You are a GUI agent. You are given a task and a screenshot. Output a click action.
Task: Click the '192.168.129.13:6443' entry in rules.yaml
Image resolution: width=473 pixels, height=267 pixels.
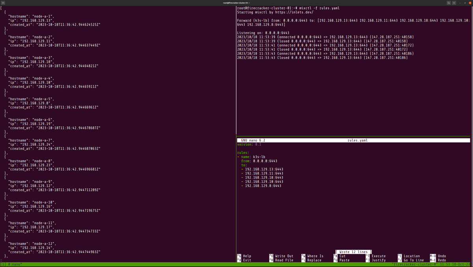point(264,169)
